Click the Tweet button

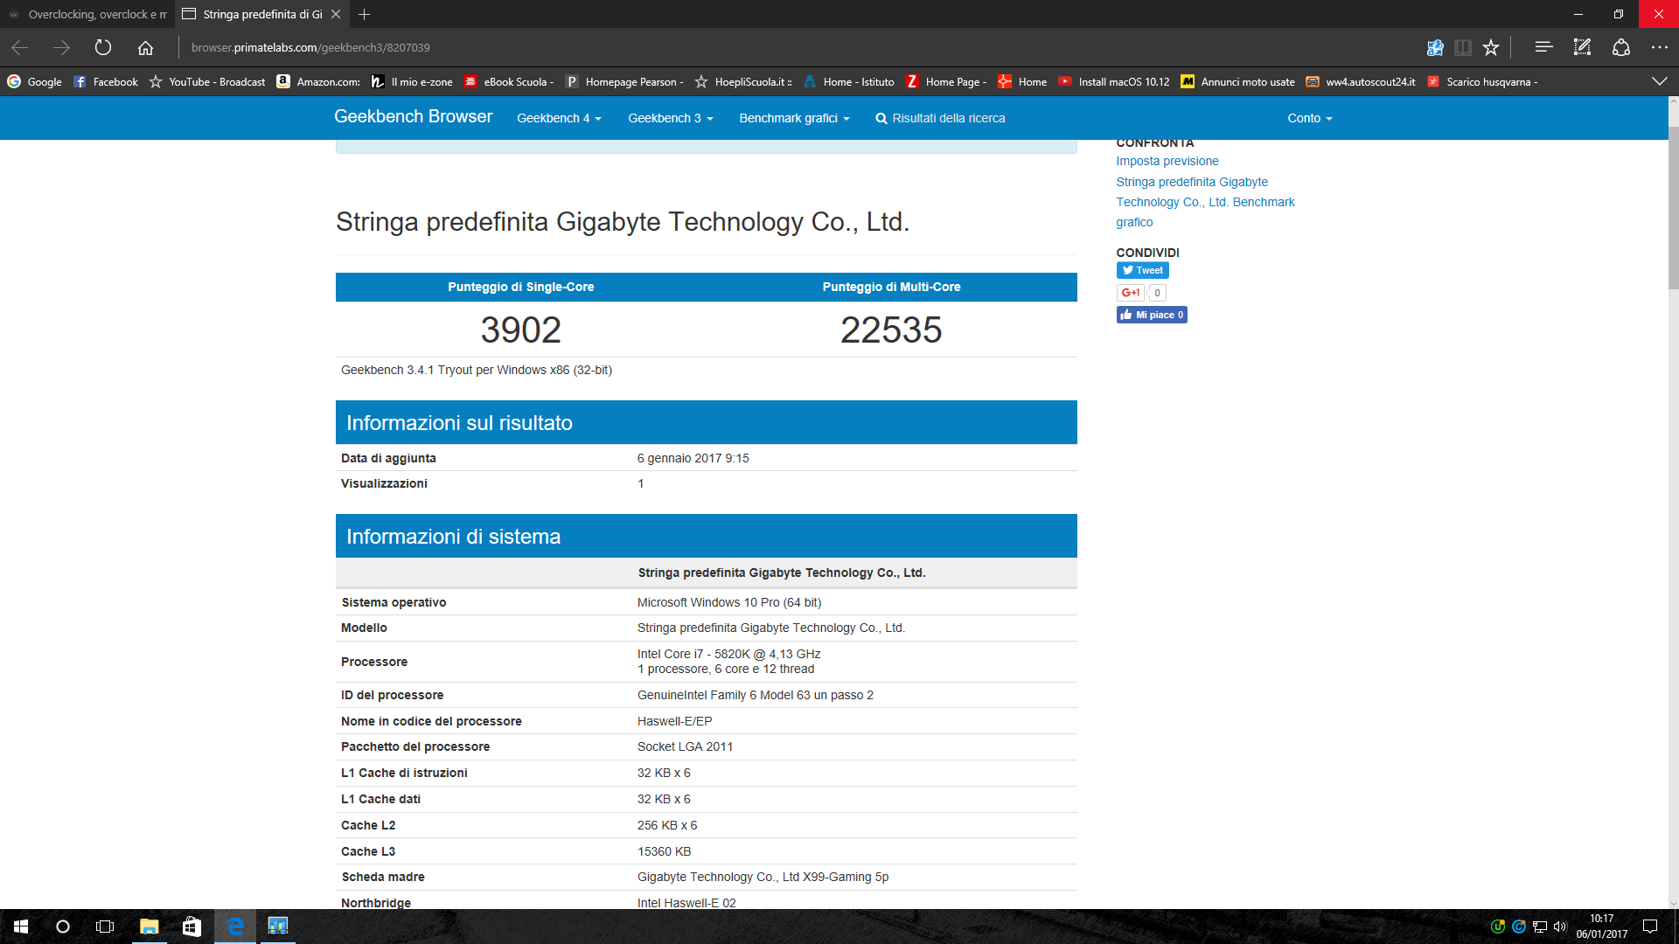pos(1142,271)
